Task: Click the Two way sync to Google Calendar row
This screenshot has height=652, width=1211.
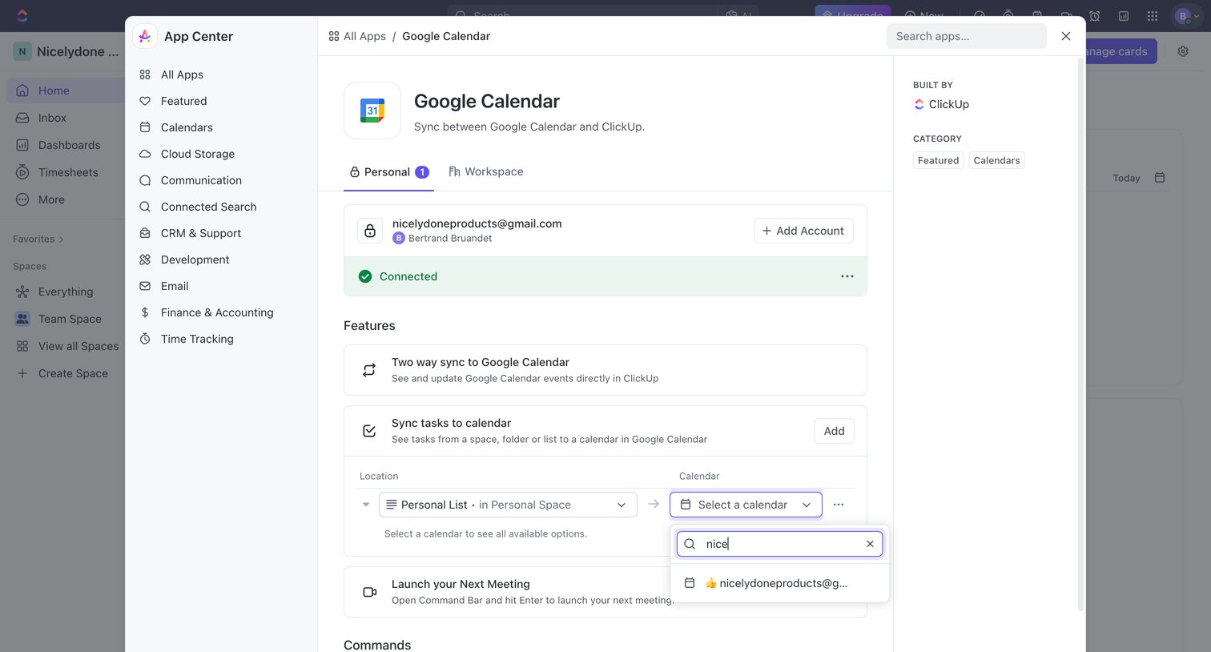Action: [605, 370]
